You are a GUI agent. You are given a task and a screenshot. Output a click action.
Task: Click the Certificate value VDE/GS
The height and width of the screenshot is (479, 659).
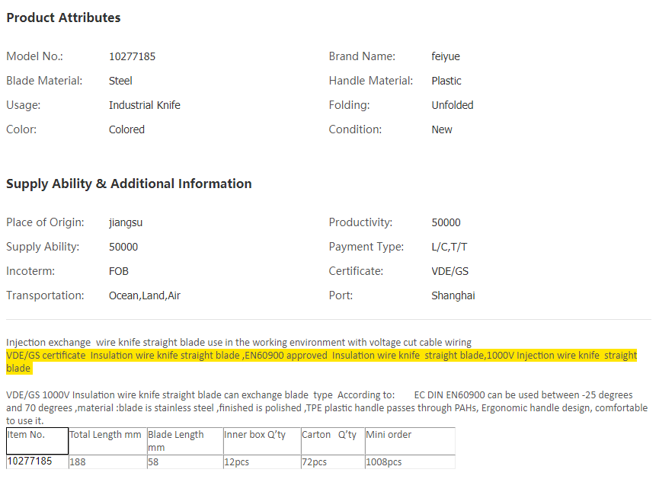(x=449, y=271)
